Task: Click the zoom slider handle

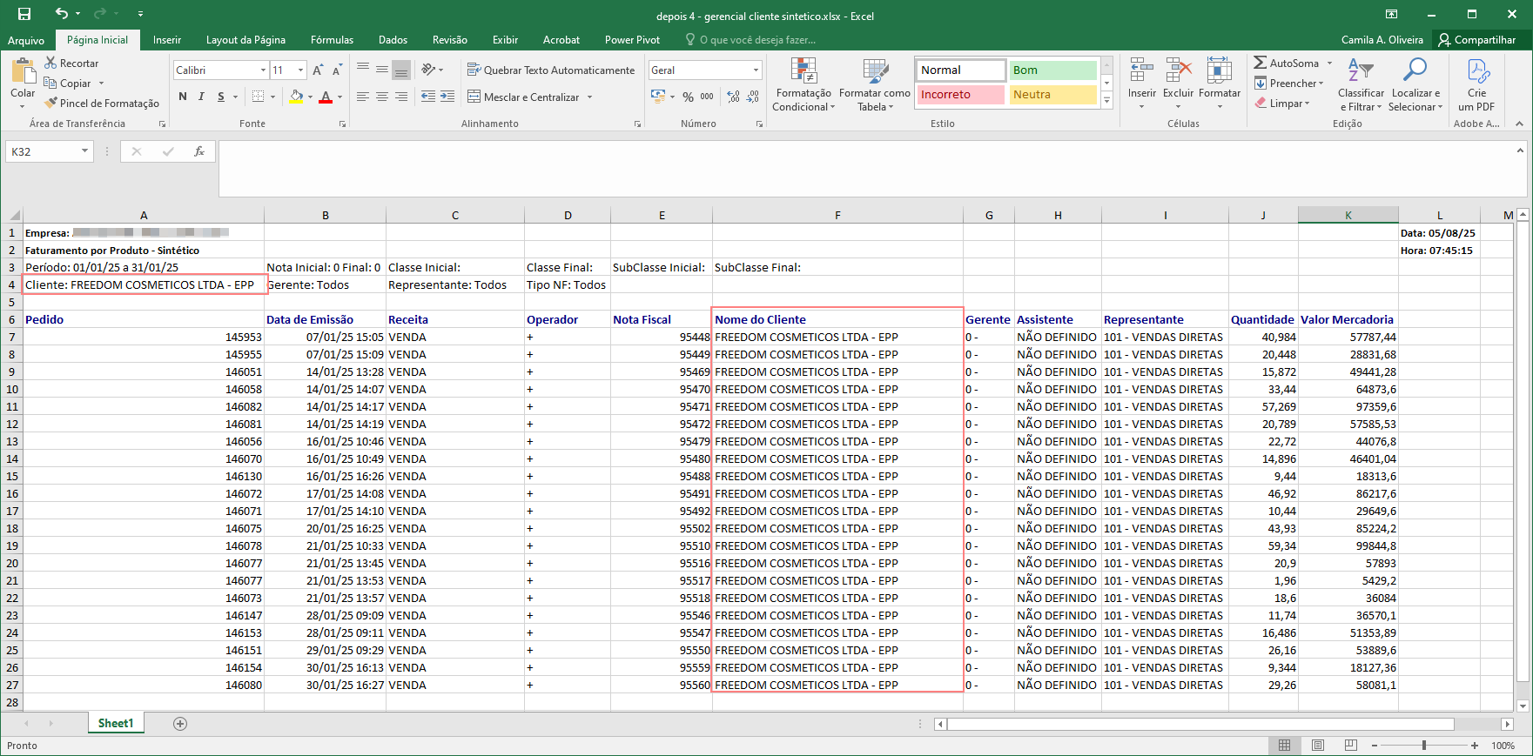Action: 1424,746
